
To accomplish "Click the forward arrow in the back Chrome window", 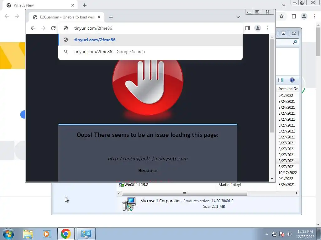I will 17,16.
